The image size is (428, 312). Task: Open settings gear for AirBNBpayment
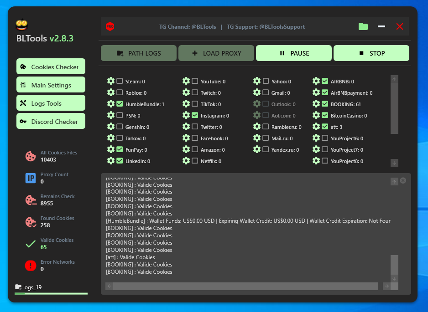[x=316, y=92]
